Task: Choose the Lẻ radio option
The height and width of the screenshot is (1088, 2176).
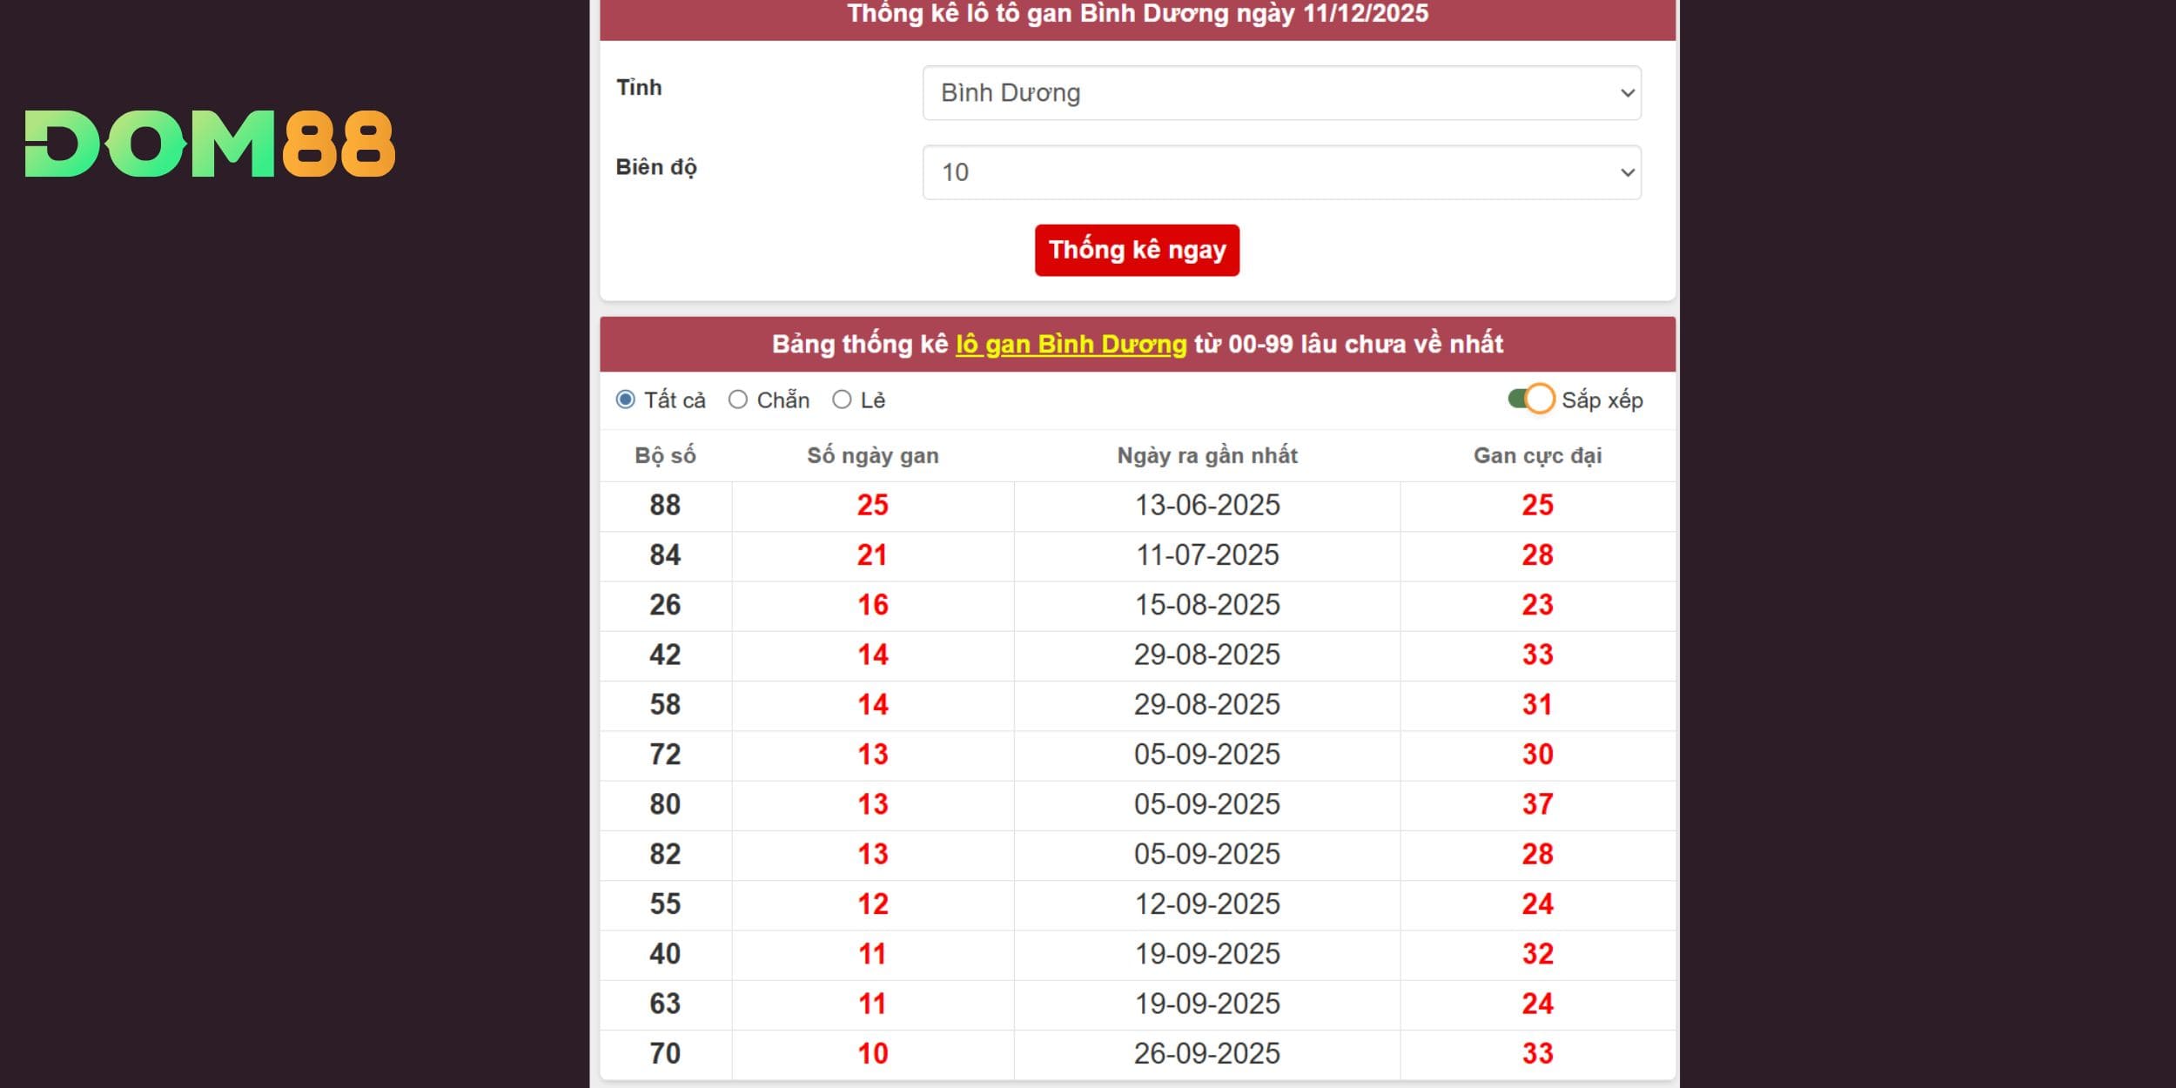Action: tap(841, 400)
